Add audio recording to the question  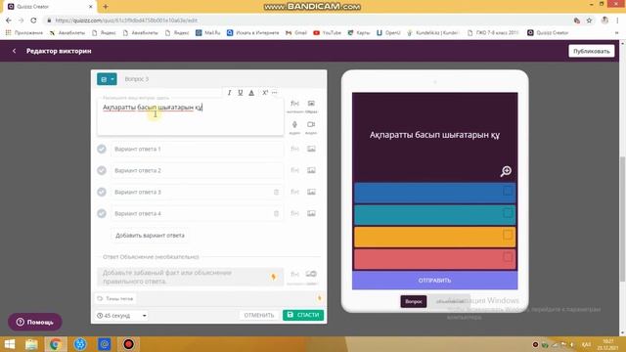coord(294,124)
